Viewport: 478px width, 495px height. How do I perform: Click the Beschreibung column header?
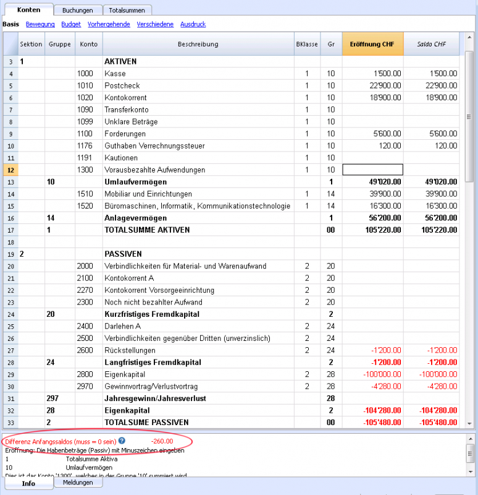coord(198,44)
